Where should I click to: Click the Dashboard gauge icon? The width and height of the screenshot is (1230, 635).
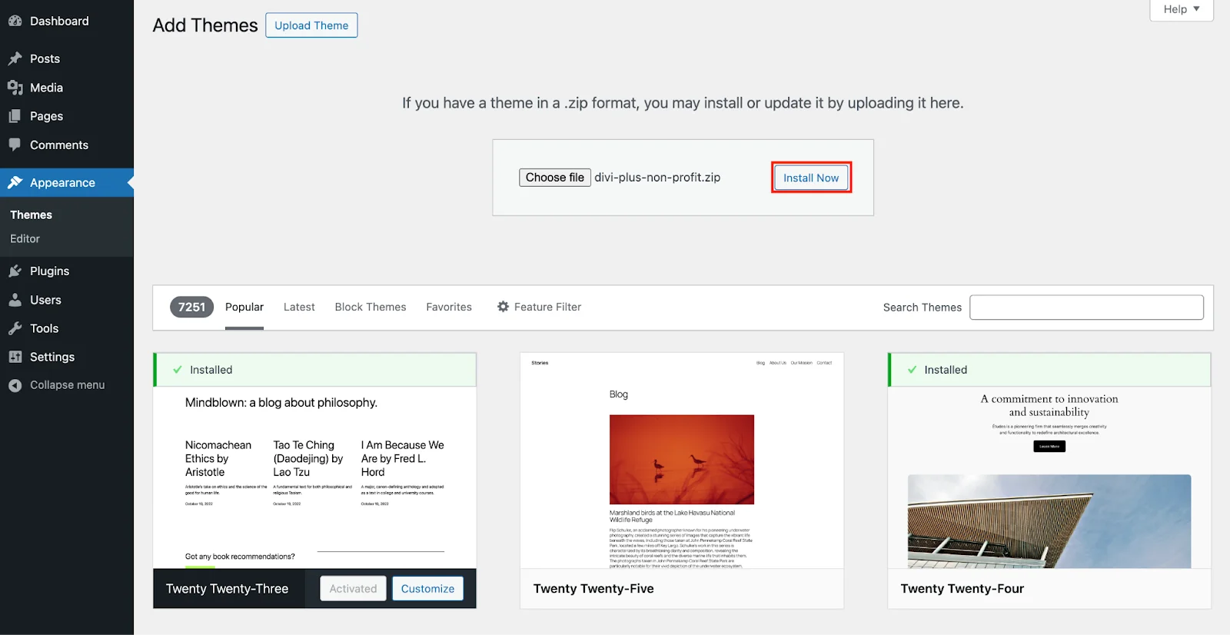(x=15, y=22)
